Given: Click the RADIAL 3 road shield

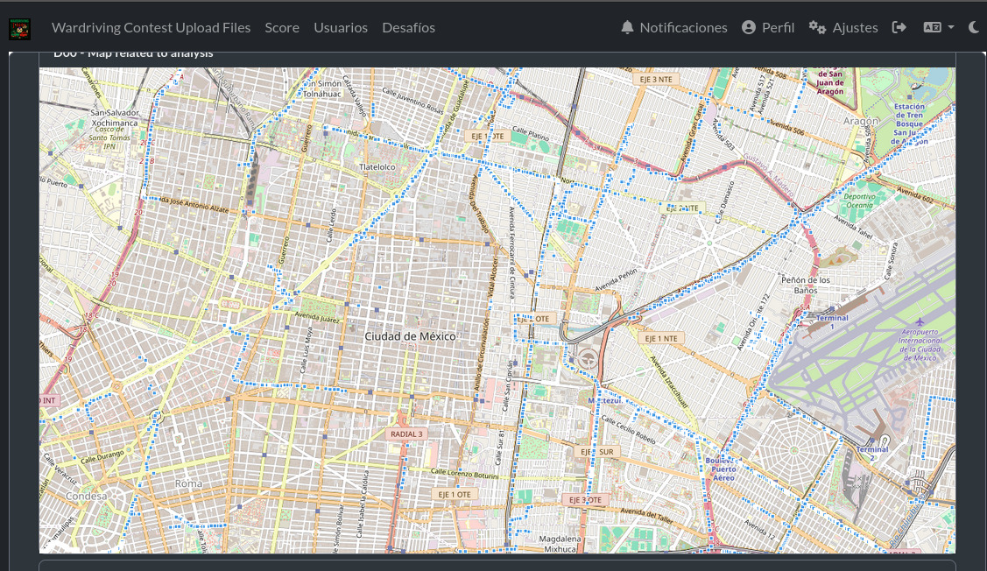Looking at the screenshot, I should pyautogui.click(x=406, y=434).
